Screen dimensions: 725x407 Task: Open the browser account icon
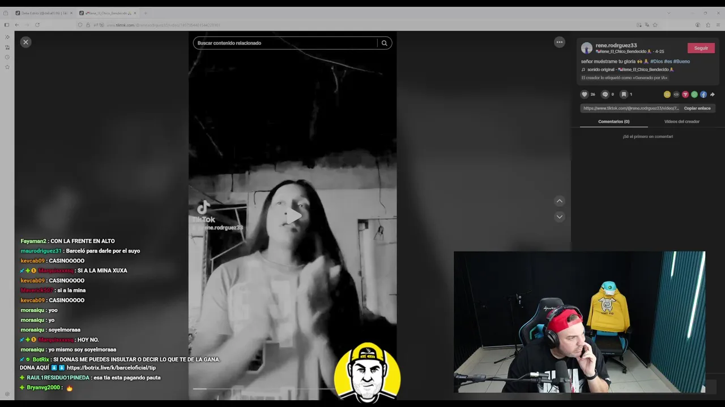point(698,25)
